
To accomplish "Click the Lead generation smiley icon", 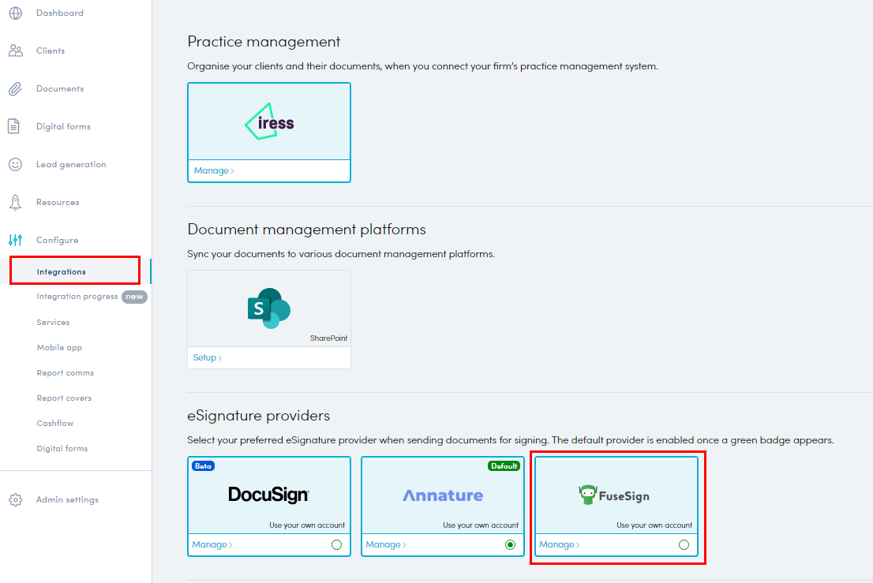I will 15,165.
